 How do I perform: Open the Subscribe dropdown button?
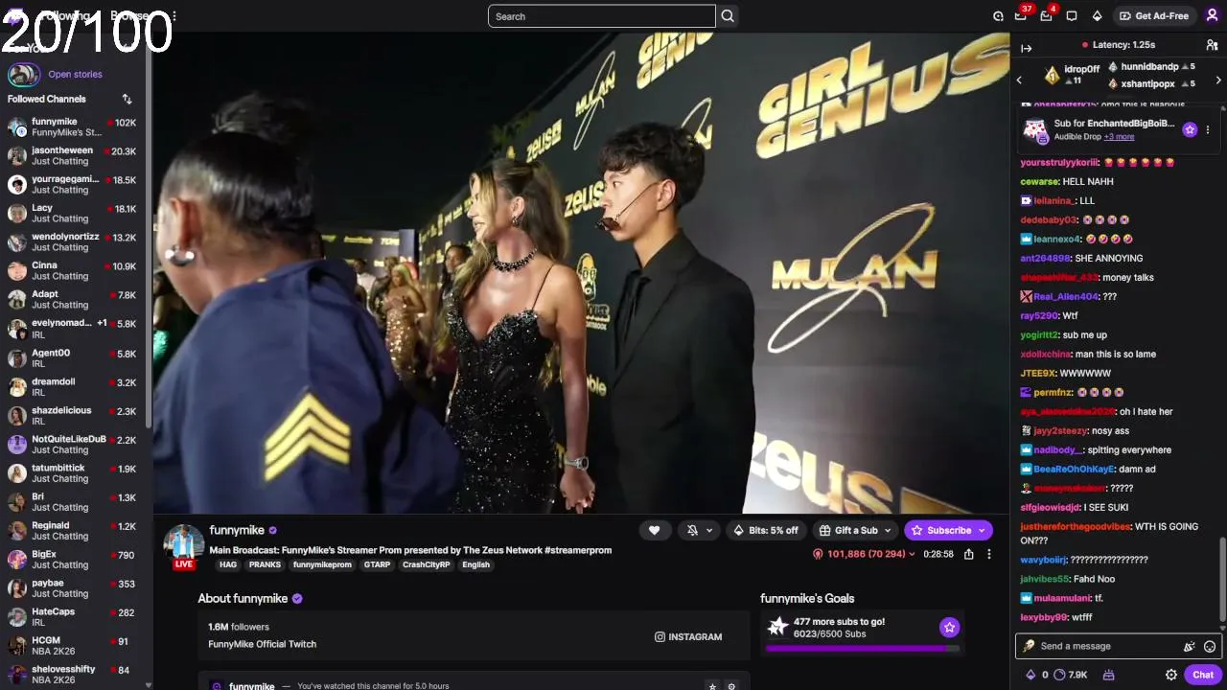click(948, 530)
